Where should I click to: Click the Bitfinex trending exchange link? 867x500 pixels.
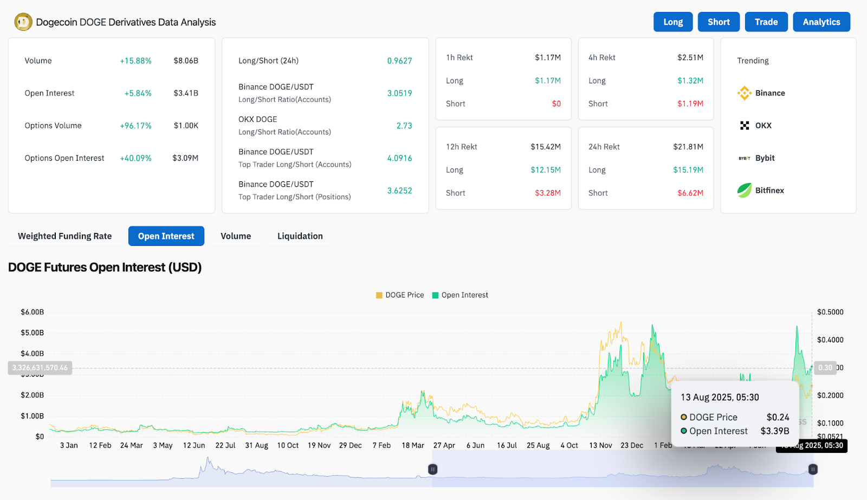[769, 191]
